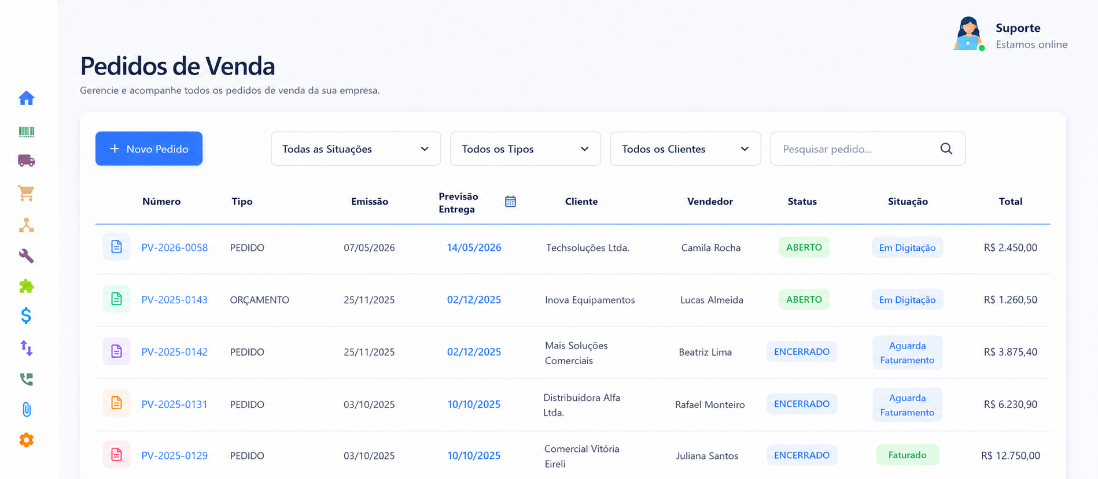The width and height of the screenshot is (1098, 479).
Task: Focus the Pesquisar pedido search field
Action: (868, 148)
